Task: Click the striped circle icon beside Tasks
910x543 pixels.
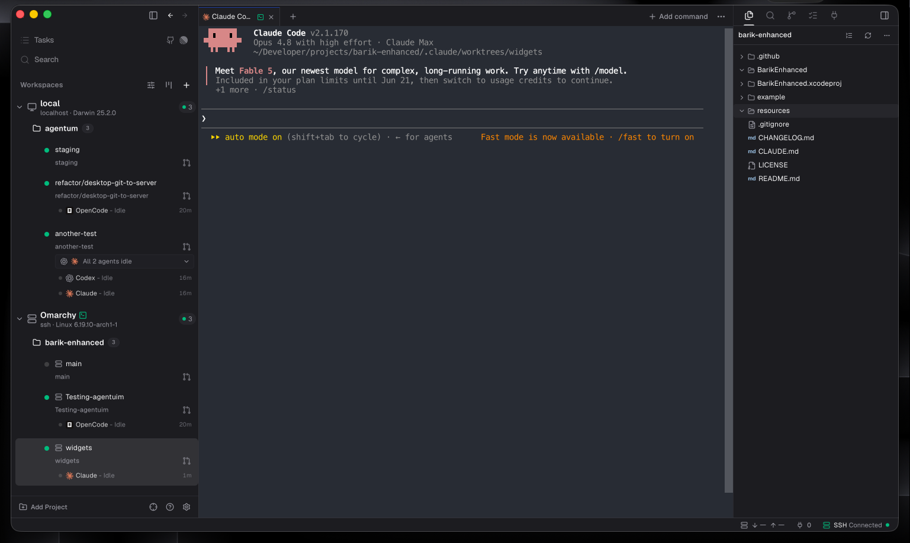Action: tap(184, 40)
